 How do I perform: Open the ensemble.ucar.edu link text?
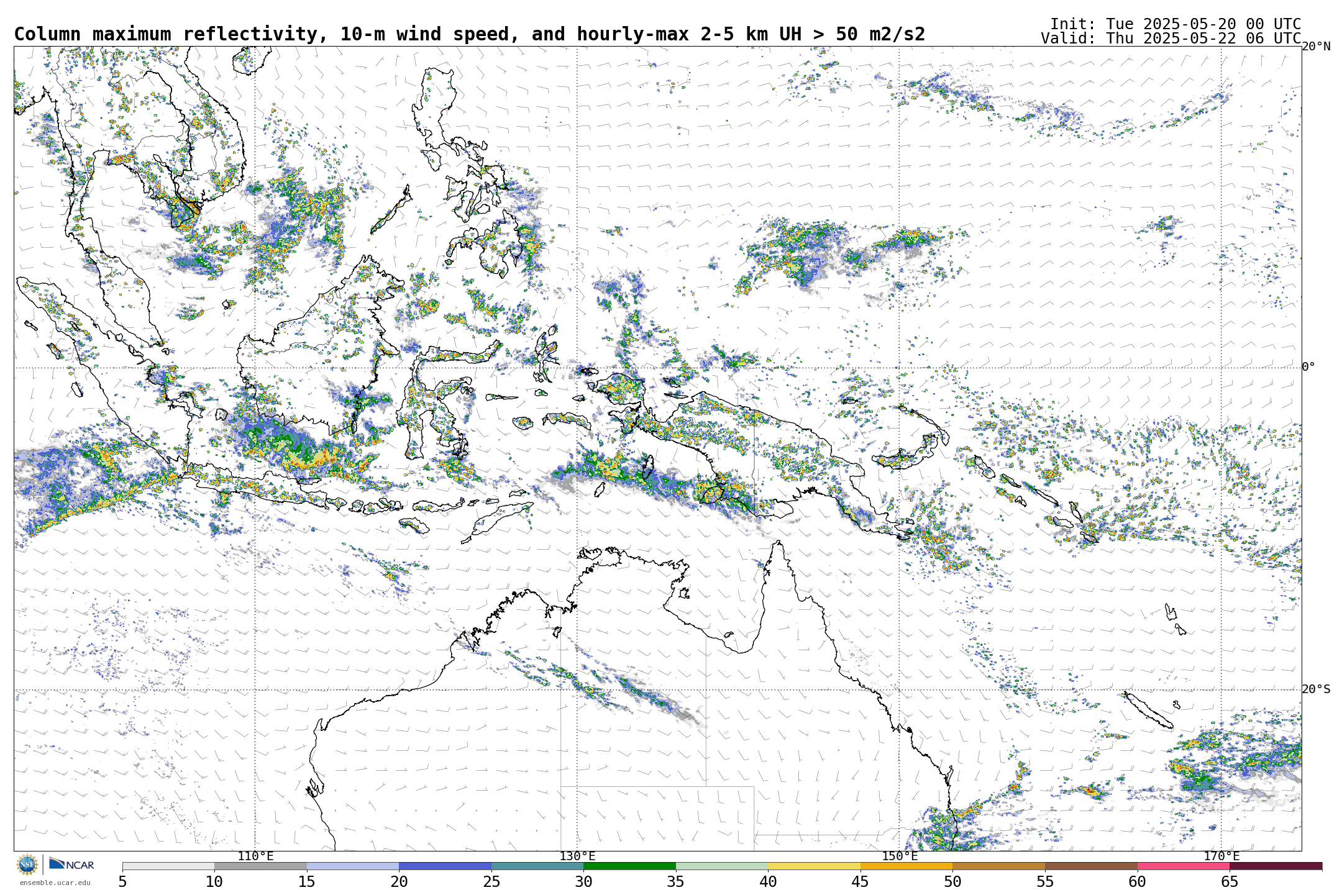pos(55,883)
